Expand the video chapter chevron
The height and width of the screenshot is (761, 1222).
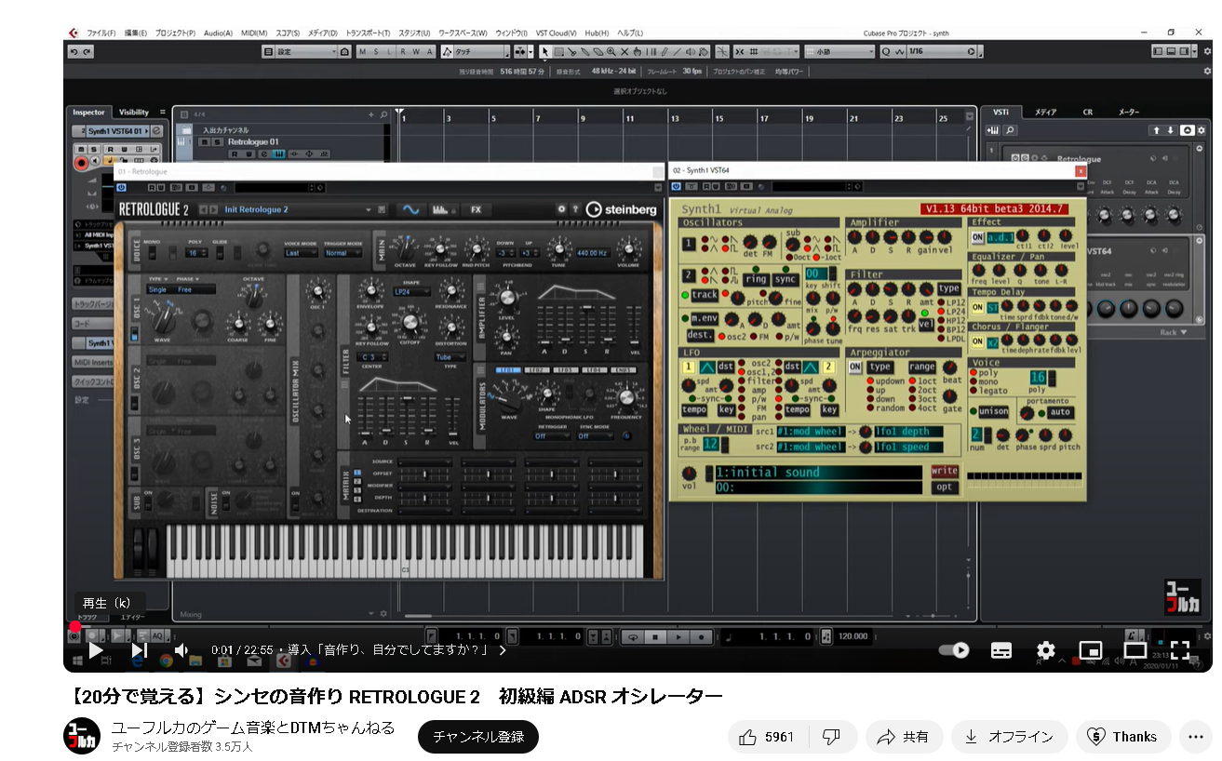pyautogui.click(x=503, y=650)
